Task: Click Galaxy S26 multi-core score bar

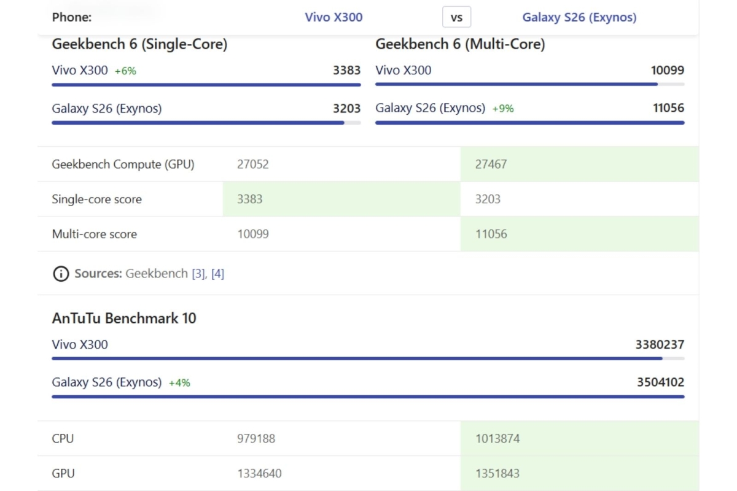Action: point(529,123)
